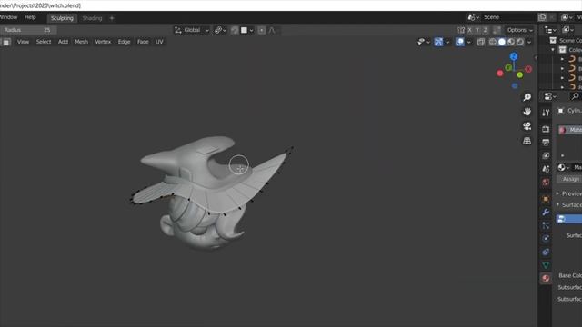Screen dimensions: 582x327
Task: Add a new workspace with plus button
Action: pyautogui.click(x=112, y=18)
